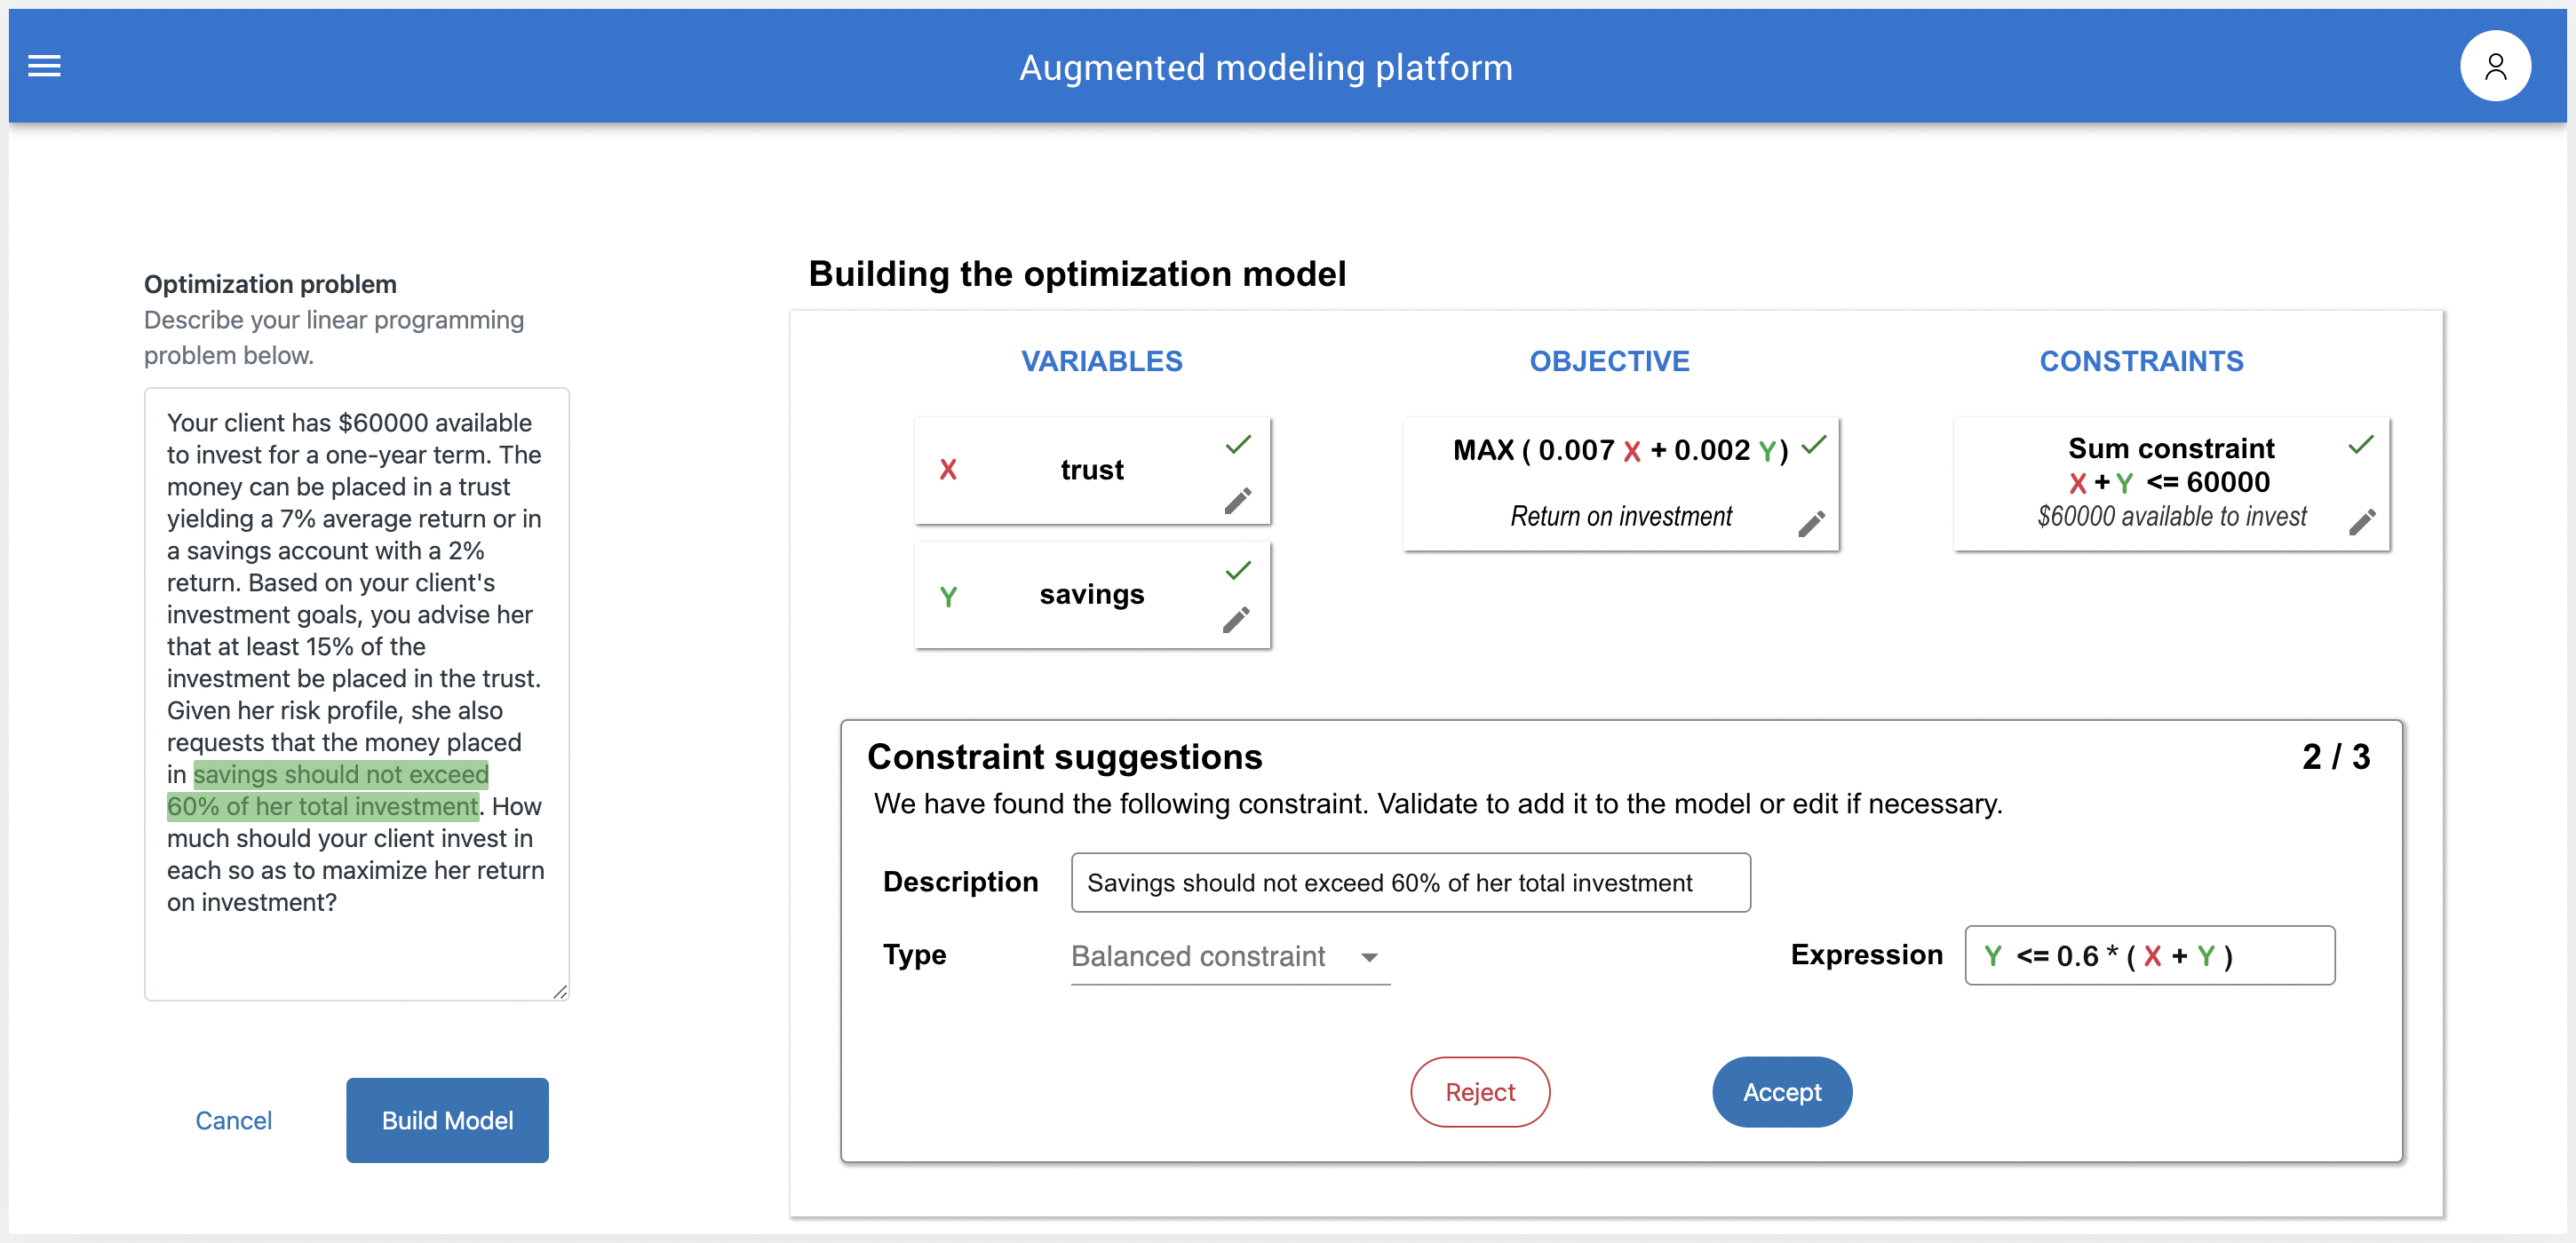Click the checkmark on objective card
The height and width of the screenshot is (1243, 2576).
pyautogui.click(x=1813, y=446)
